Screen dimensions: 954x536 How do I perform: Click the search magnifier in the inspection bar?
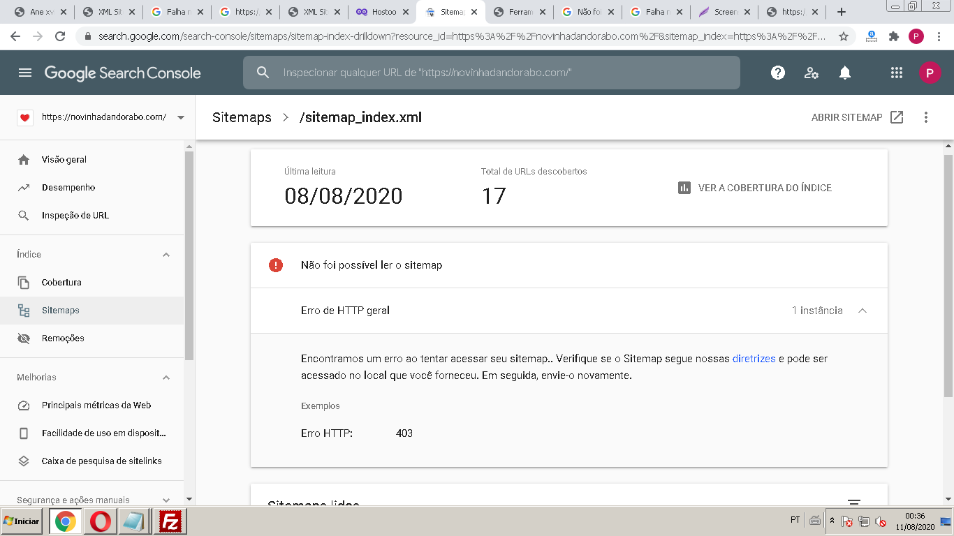point(263,73)
